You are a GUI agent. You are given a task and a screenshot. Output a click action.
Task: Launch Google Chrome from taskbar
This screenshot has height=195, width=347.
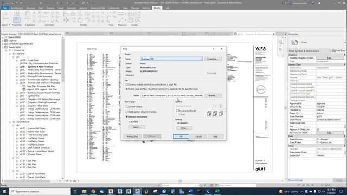point(93,191)
